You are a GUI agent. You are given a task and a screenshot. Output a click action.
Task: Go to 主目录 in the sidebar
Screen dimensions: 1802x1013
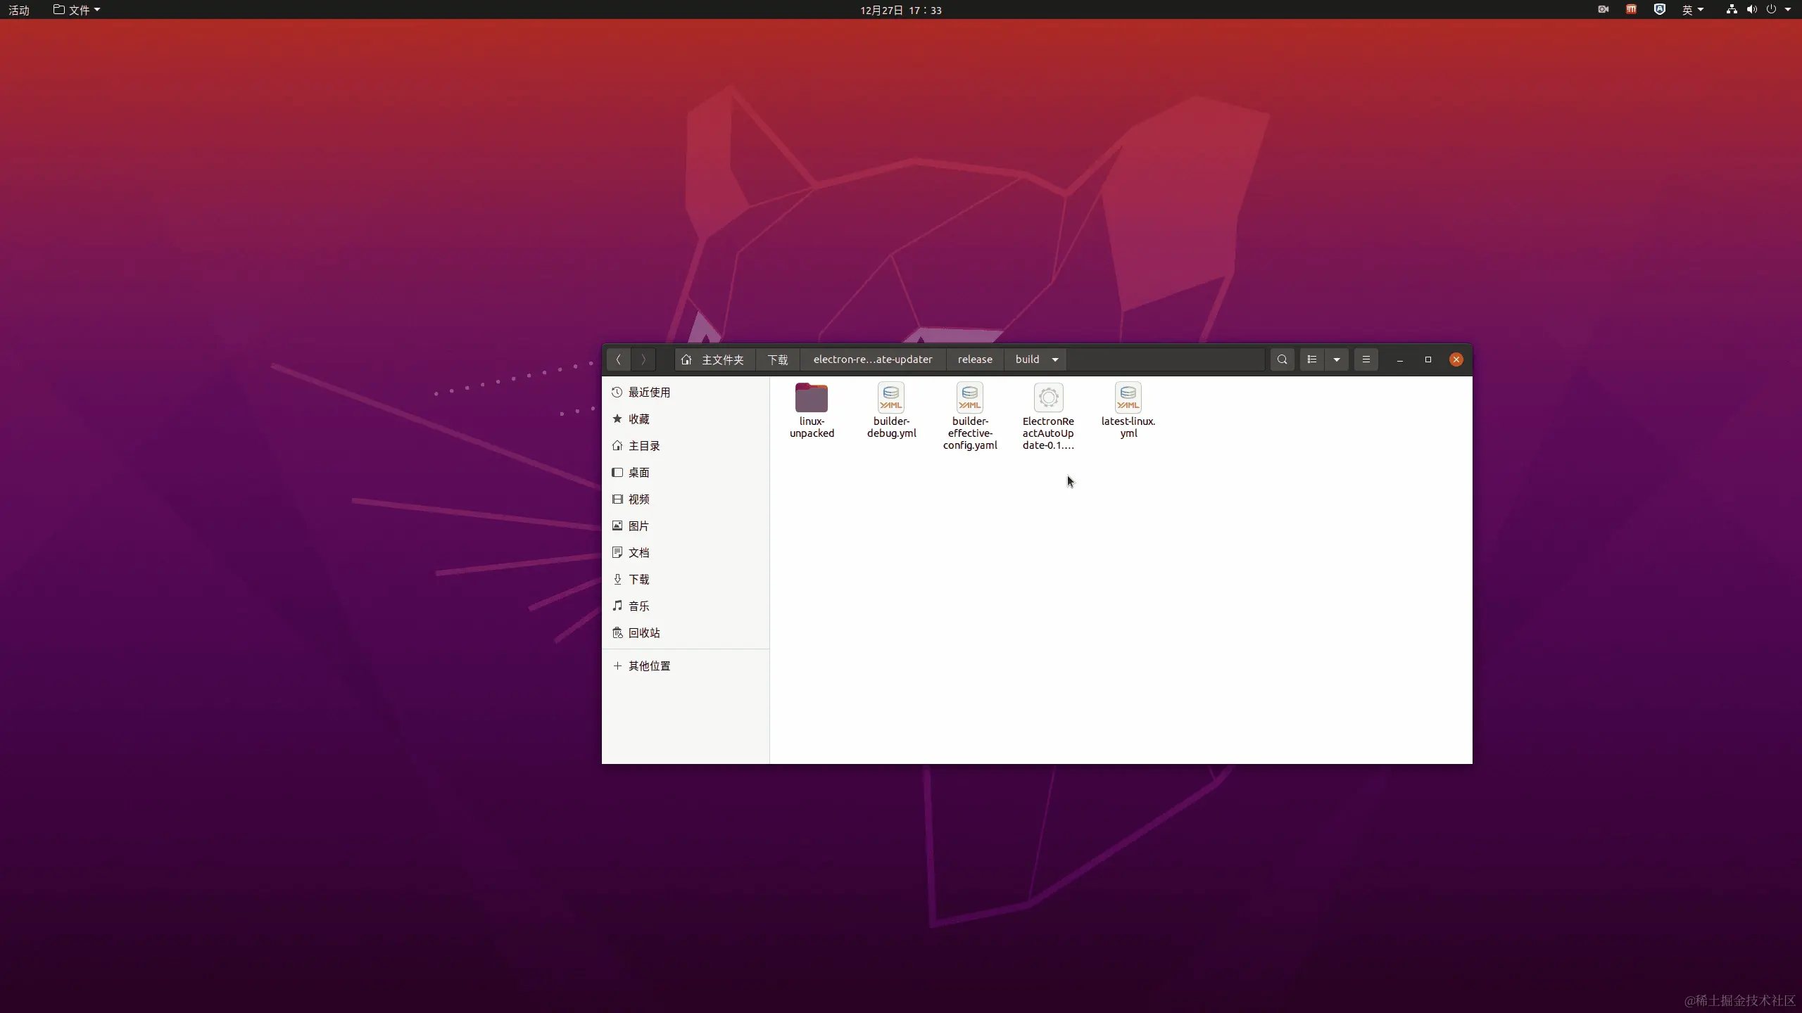(x=686, y=446)
